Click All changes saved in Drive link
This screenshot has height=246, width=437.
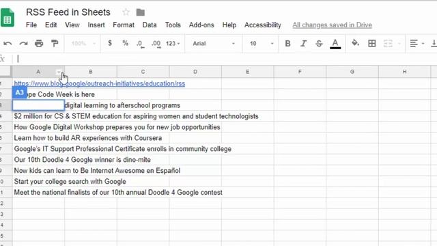point(332,25)
